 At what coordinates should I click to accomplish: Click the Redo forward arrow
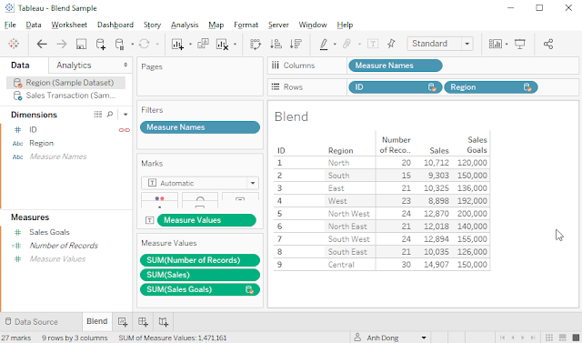[62, 44]
